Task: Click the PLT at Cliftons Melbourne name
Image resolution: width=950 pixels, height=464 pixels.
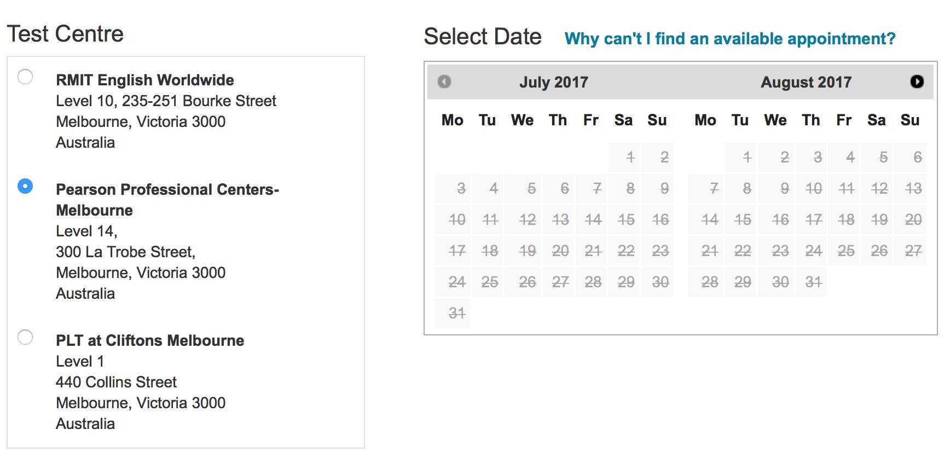Action: pyautogui.click(x=149, y=340)
